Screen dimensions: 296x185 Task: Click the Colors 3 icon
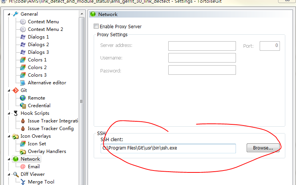click(x=23, y=75)
